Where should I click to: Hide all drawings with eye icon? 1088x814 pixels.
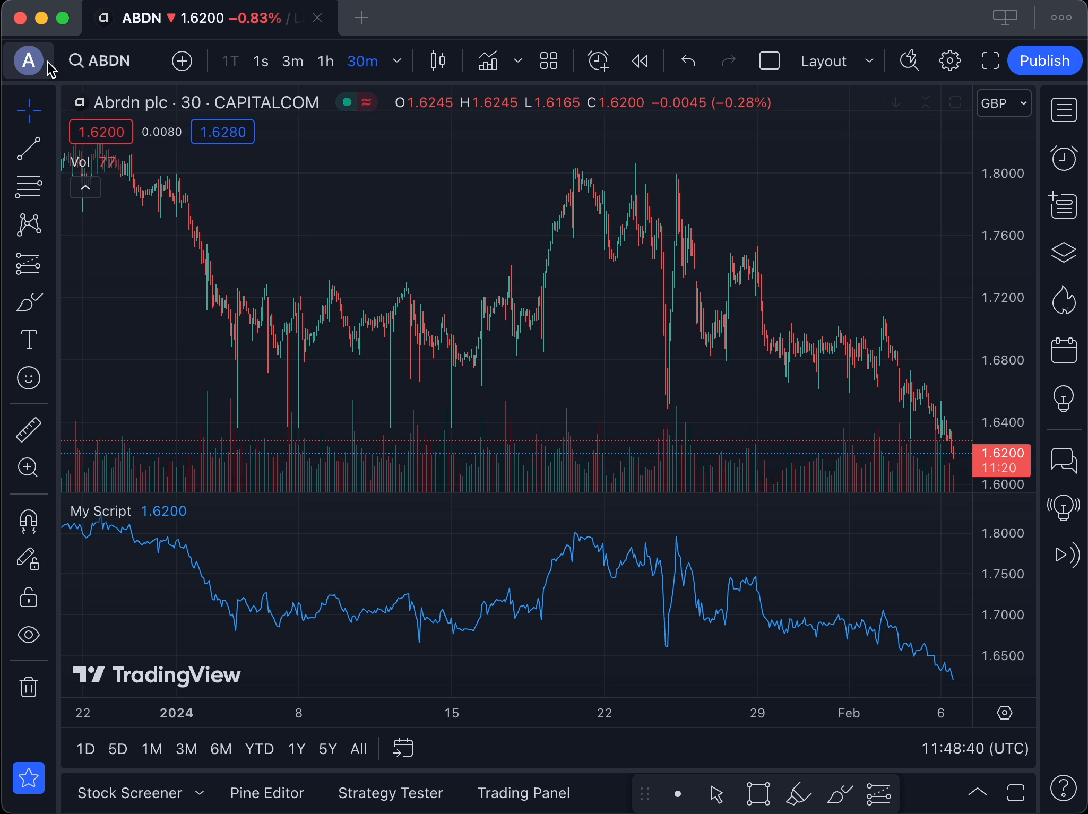29,635
